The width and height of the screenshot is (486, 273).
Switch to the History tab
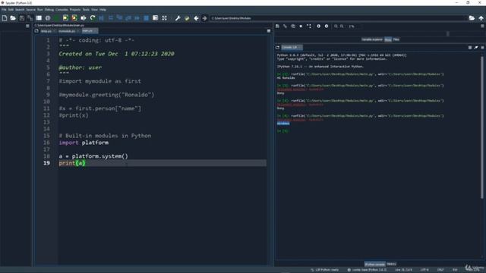click(391, 264)
